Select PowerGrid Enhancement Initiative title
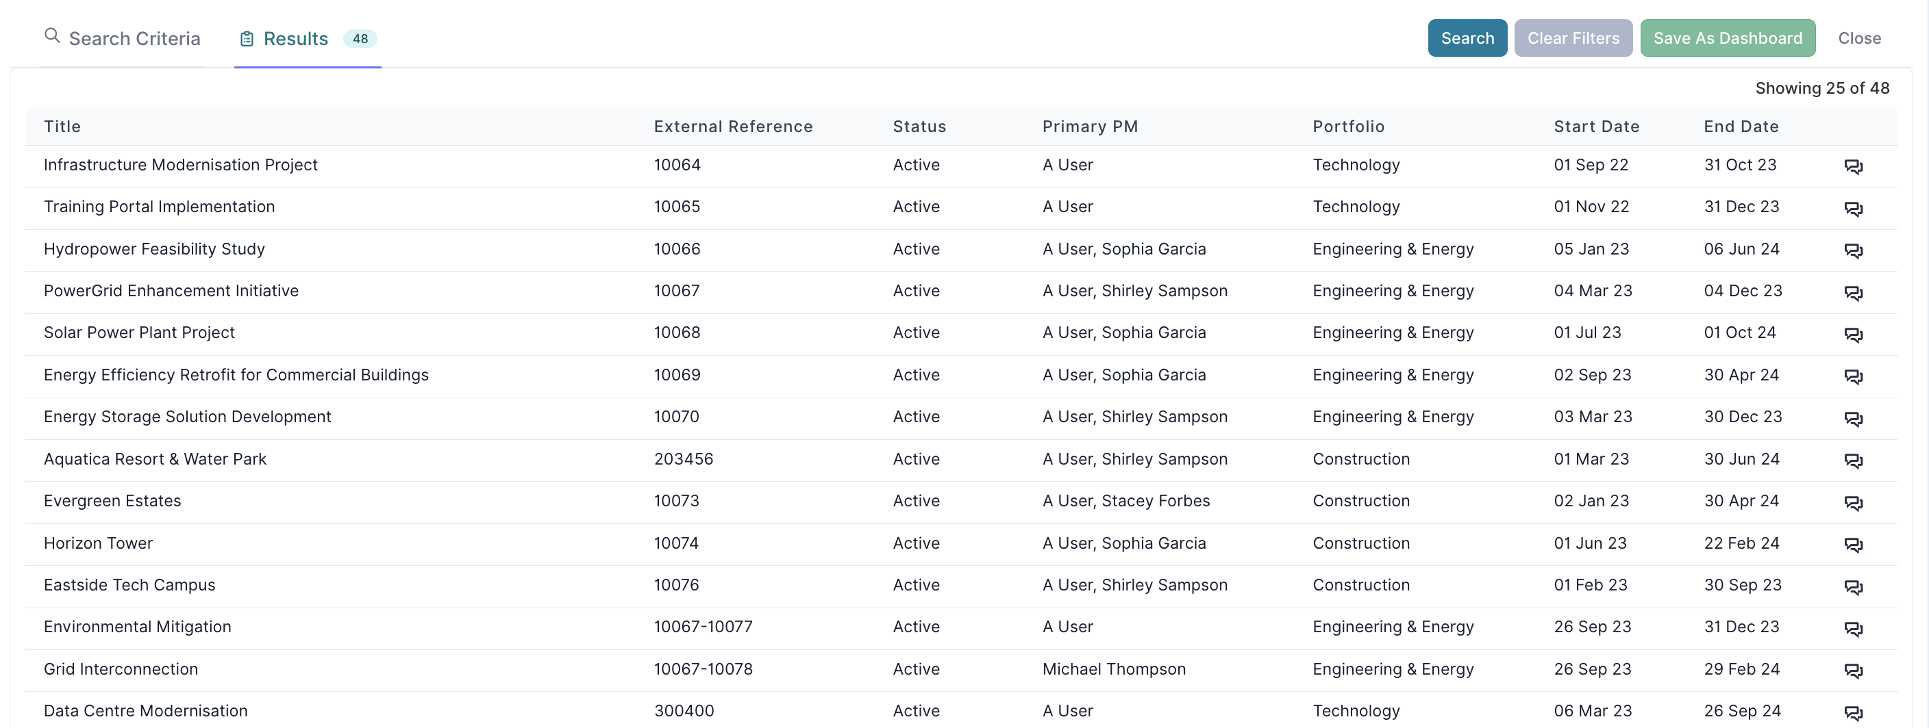The image size is (1929, 728). pyautogui.click(x=171, y=290)
